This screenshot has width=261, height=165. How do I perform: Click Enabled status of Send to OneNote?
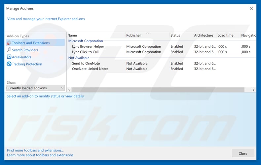click(x=177, y=64)
